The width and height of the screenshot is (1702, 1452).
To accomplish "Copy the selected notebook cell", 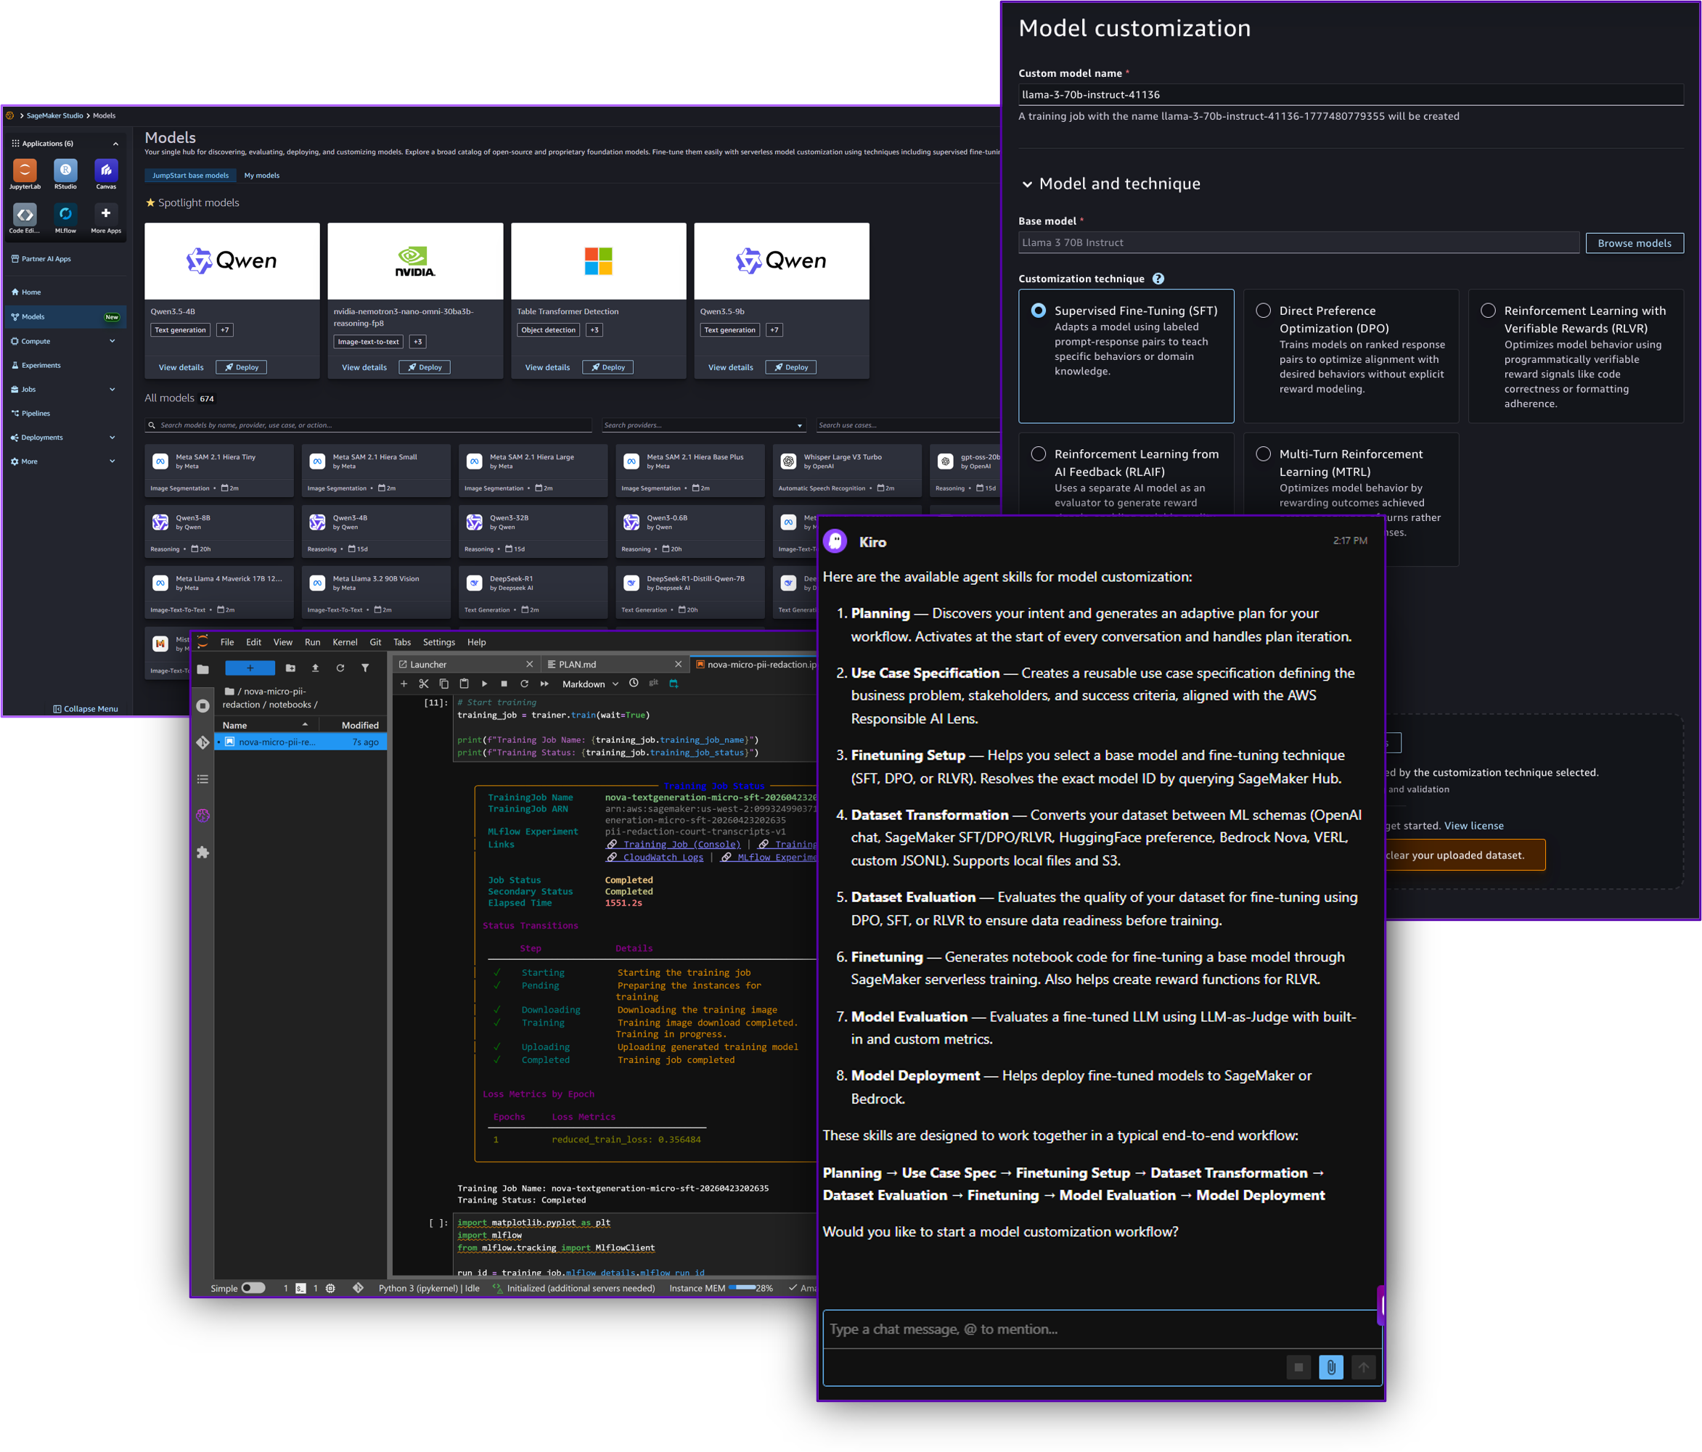I will pos(443,684).
